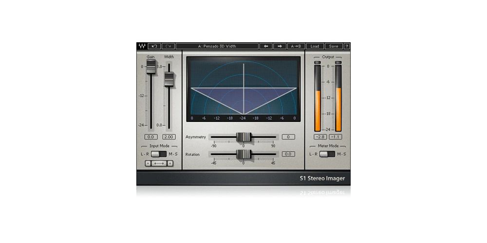Open help with the question mark button
The height and width of the screenshot is (243, 487).
pyautogui.click(x=347, y=46)
